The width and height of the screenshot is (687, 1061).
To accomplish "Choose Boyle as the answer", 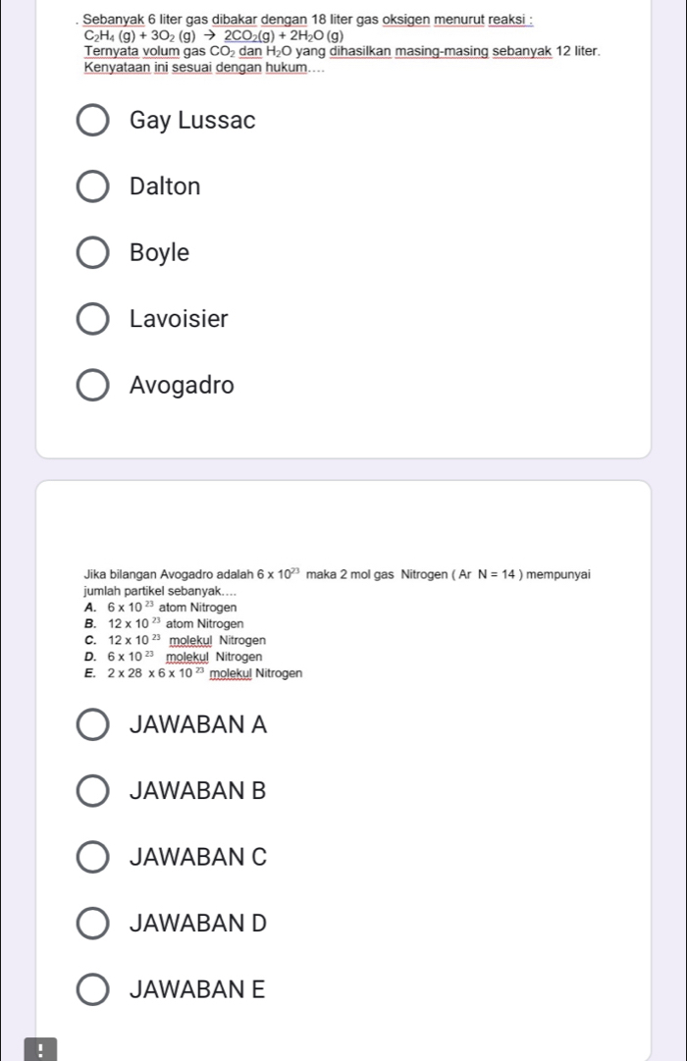I will pyautogui.click(x=92, y=253).
